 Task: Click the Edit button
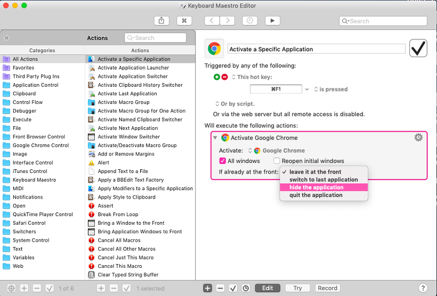point(268,288)
